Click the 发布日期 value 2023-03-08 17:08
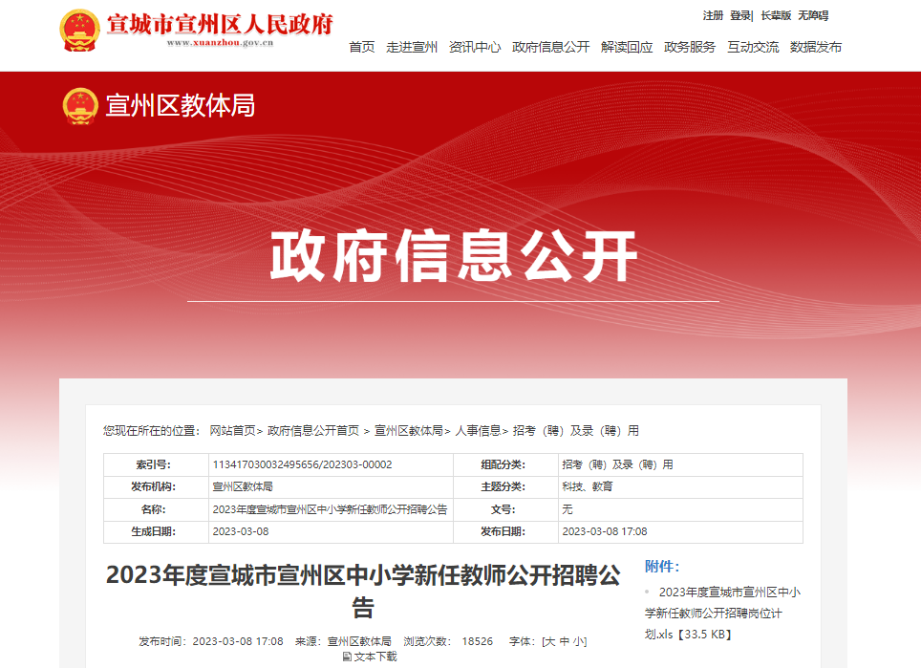Screen dimensions: 921x668 pyautogui.click(x=605, y=531)
